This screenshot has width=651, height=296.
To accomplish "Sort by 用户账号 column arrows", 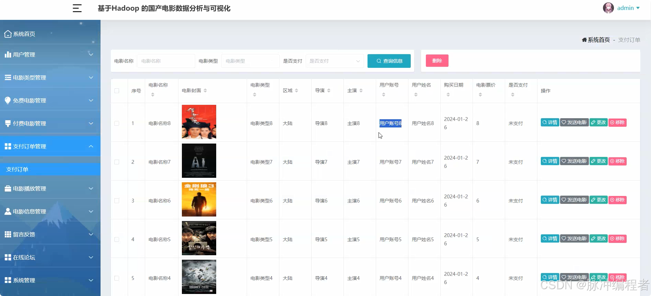I will 384,95.
